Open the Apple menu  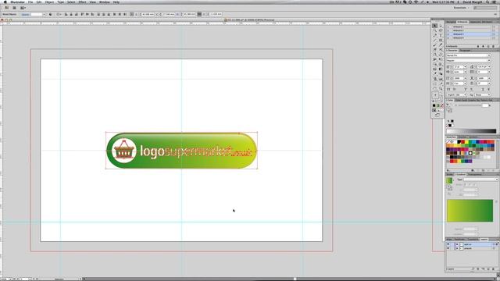[5, 2]
